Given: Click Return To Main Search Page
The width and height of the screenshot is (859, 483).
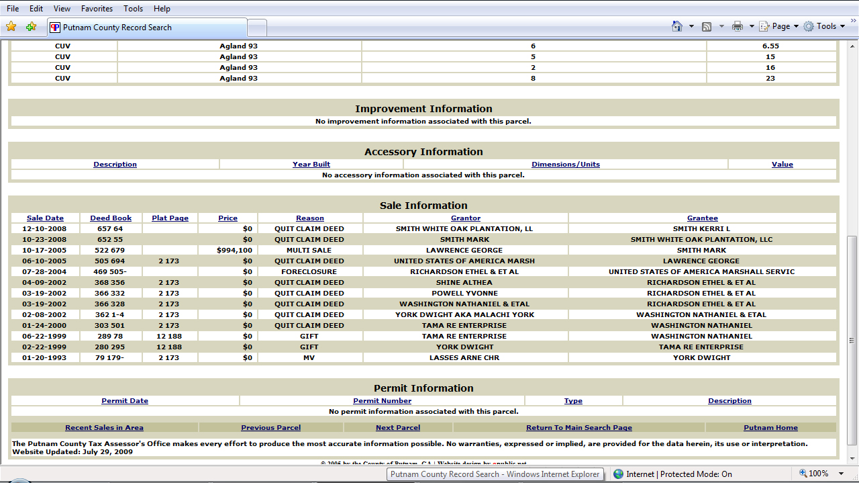Looking at the screenshot, I should 579,427.
